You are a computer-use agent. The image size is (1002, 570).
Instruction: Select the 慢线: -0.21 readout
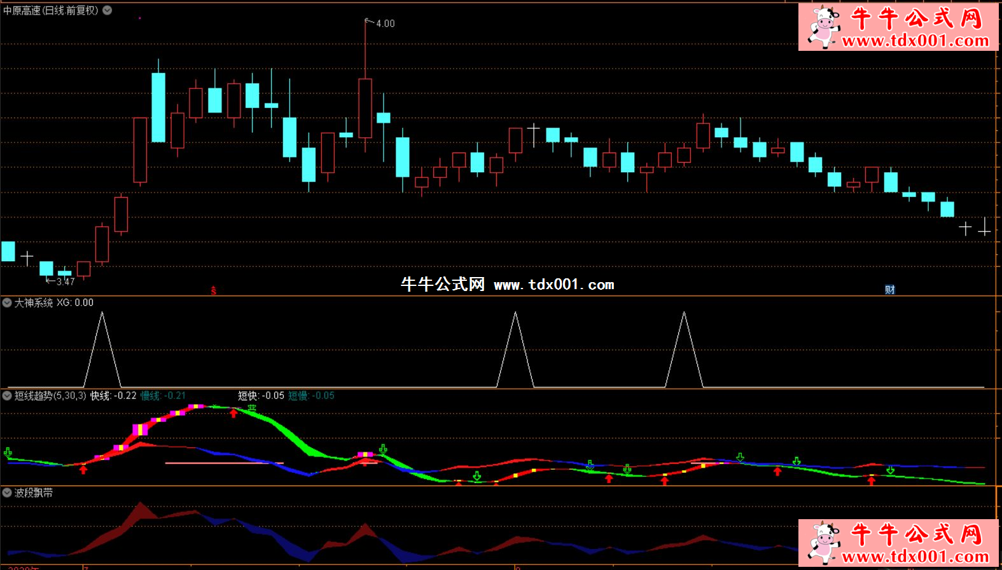(163, 395)
